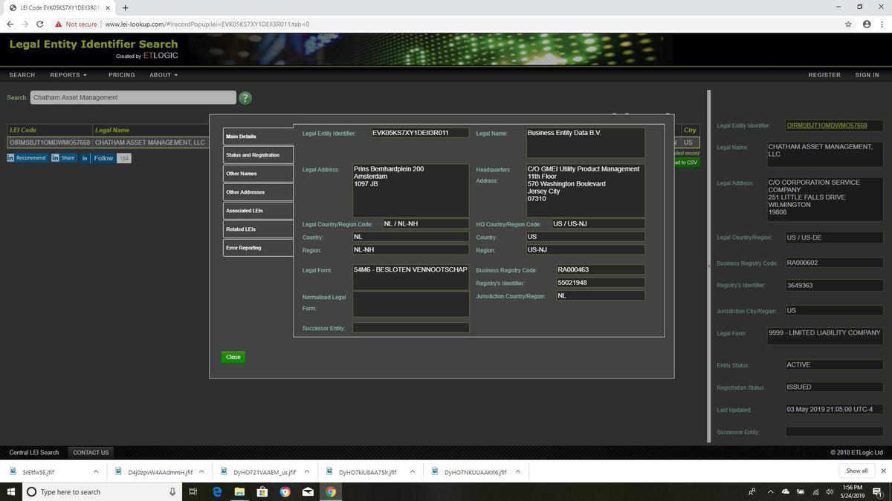Click the Not secure warning icon

58,24
